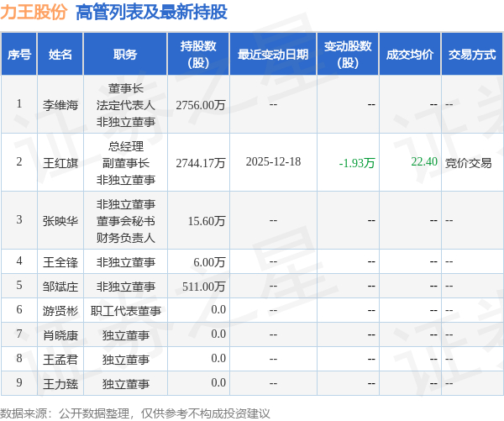Select the name 邹斌庄
This screenshot has width=504, height=421.
click(60, 287)
